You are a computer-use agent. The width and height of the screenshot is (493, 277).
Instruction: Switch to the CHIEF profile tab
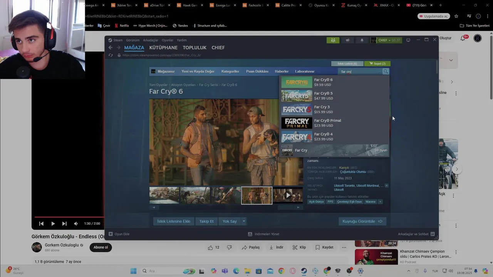[218, 48]
